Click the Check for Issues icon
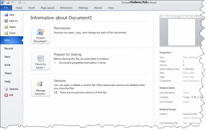Image resolution: width=206 pixels, height=130 pixels. (x=40, y=58)
